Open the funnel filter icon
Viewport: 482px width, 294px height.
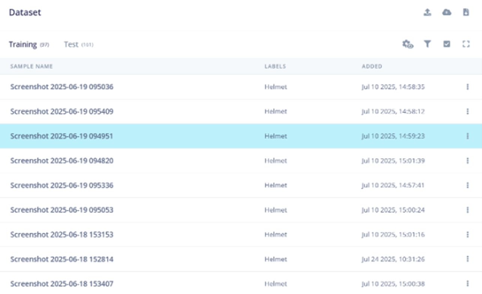(427, 44)
